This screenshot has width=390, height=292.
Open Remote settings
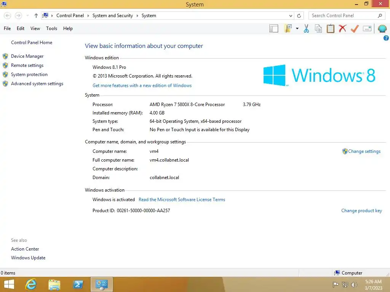[27, 65]
